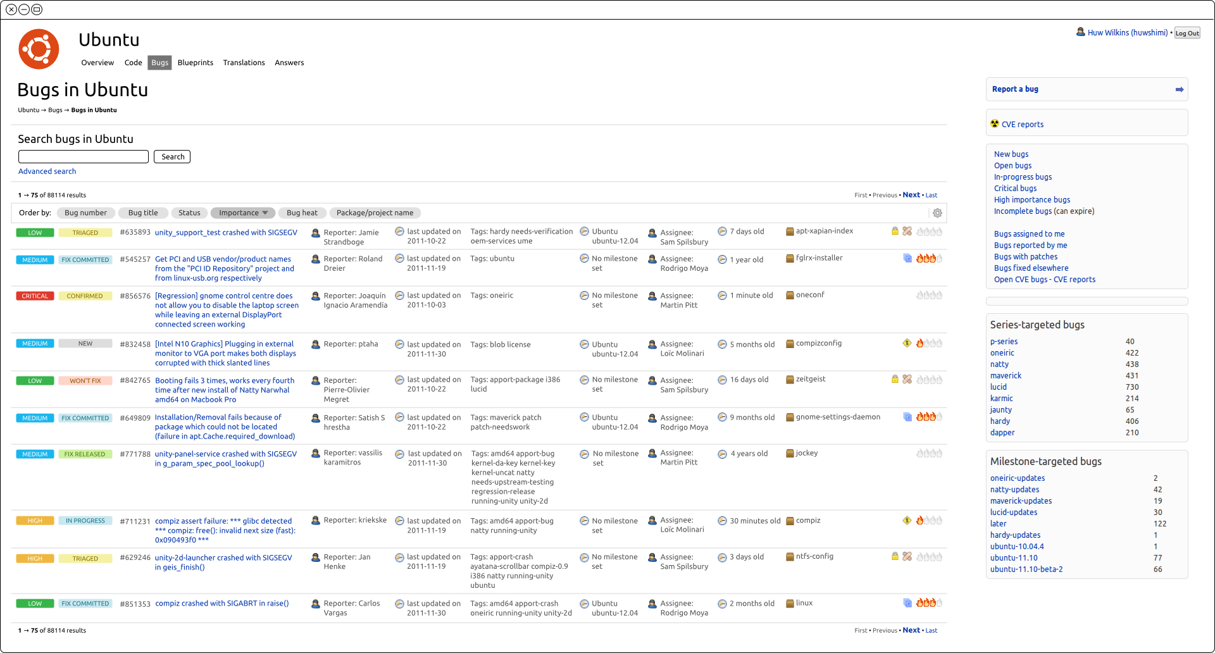
Task: Click the heat flames on compizconfig row
Action: coord(929,344)
